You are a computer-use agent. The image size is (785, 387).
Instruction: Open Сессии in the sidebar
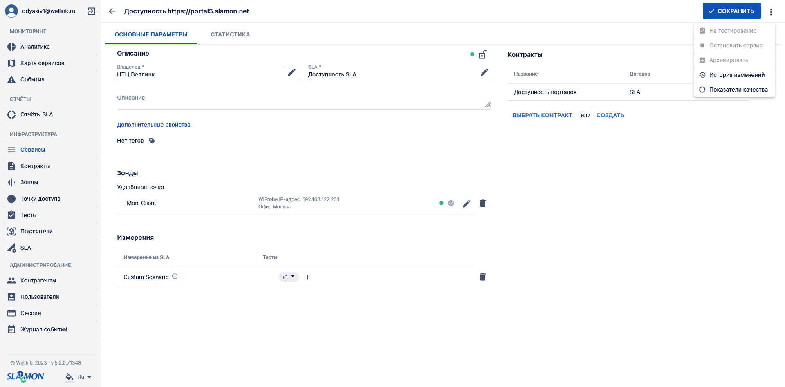[x=51, y=313]
